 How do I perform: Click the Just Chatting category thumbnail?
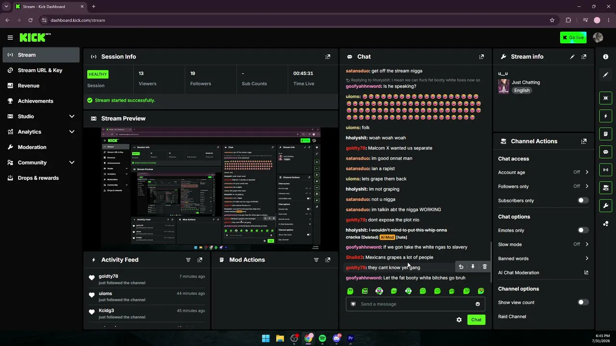pos(504,86)
